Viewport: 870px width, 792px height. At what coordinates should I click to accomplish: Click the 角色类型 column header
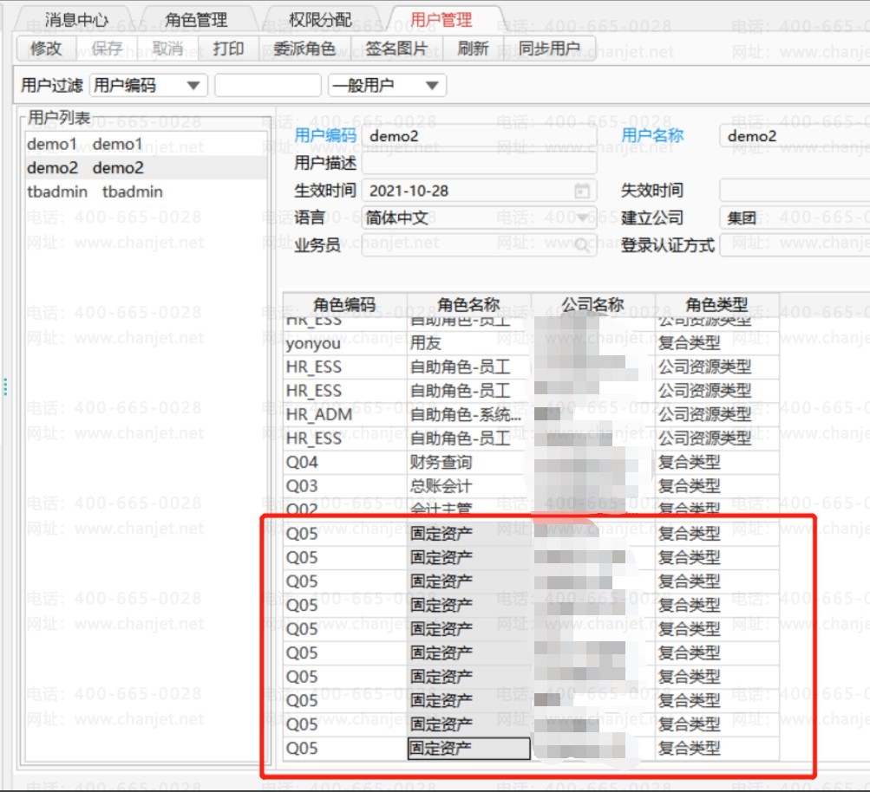tap(716, 304)
